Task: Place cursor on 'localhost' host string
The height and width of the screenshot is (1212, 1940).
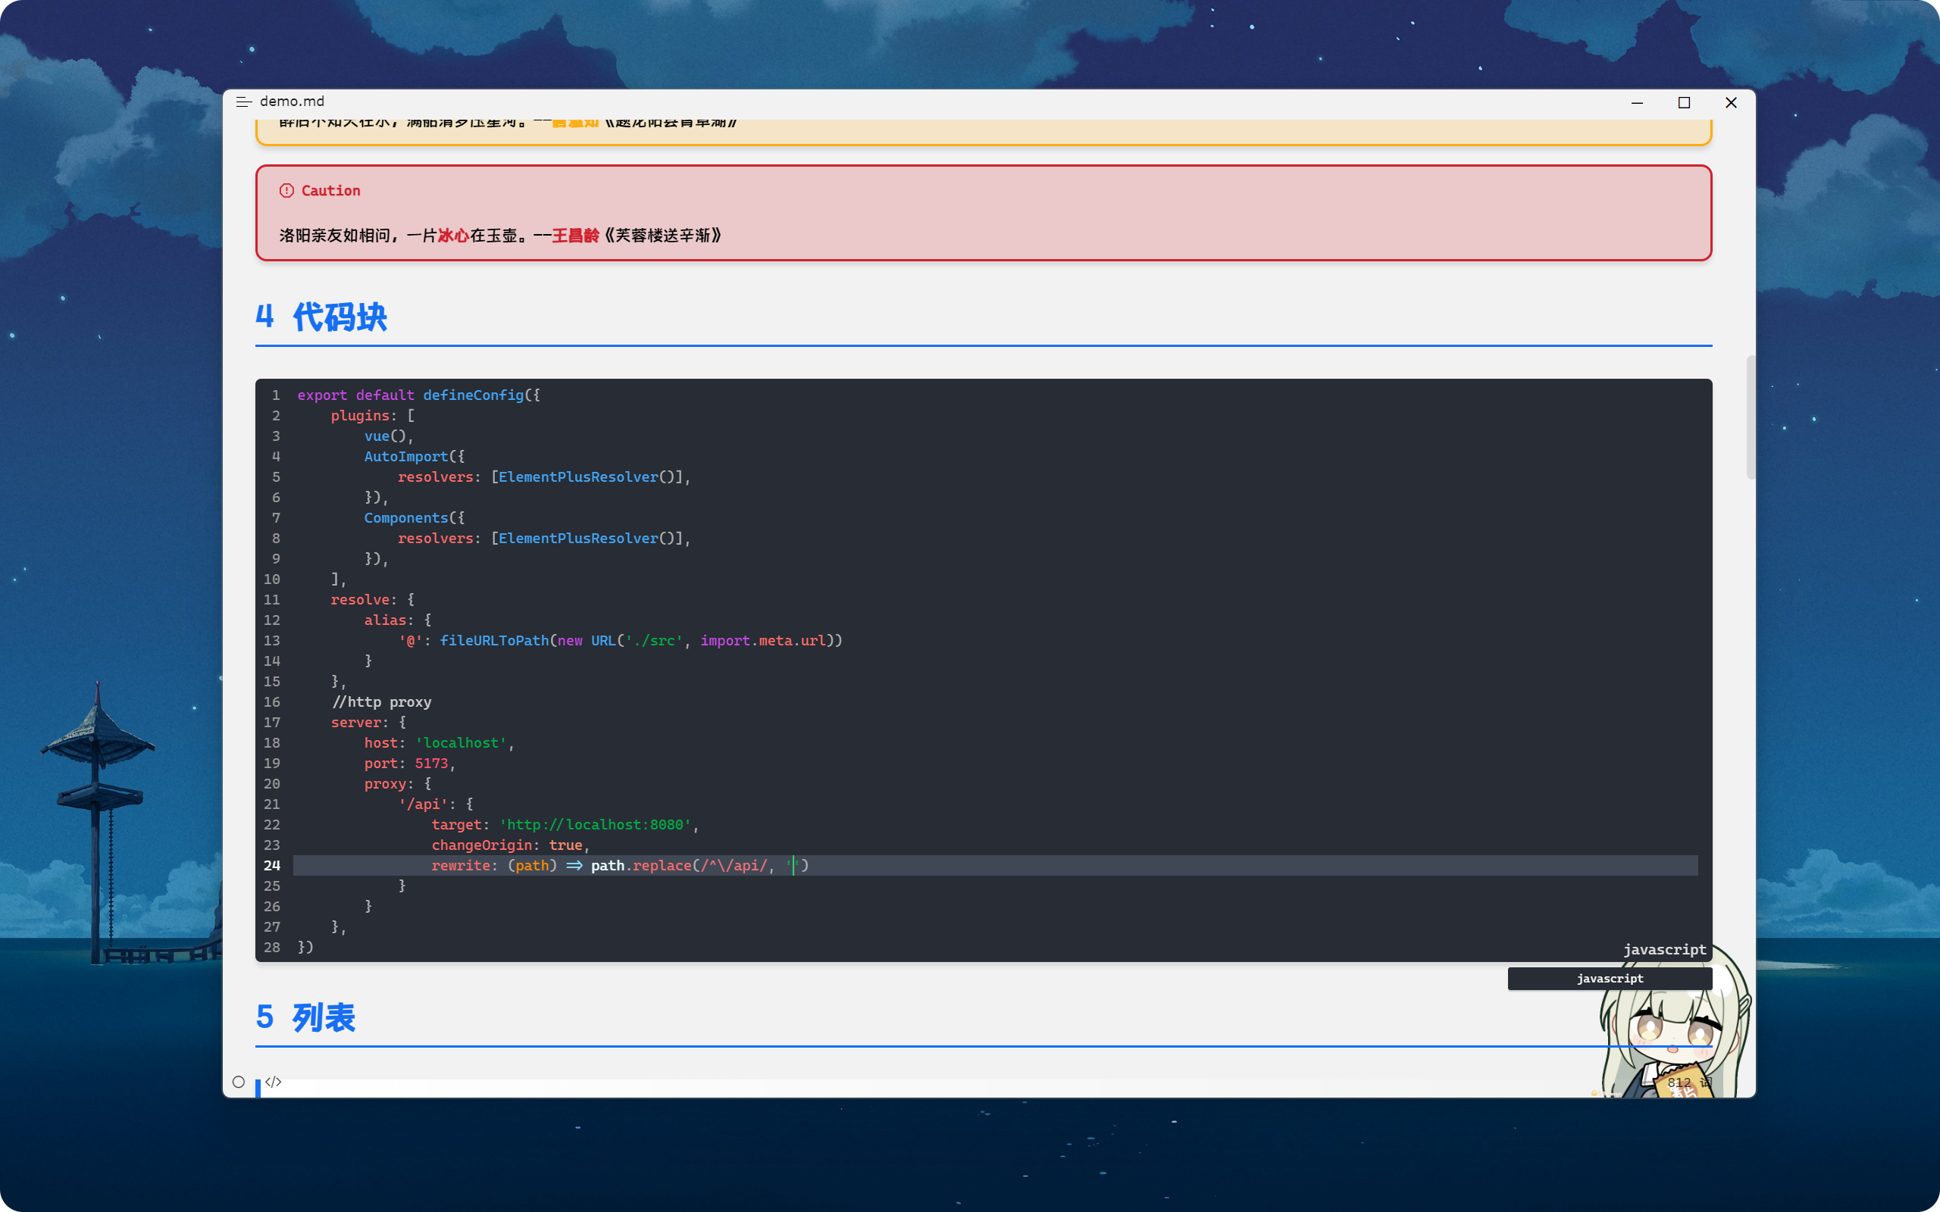Action: [461, 743]
